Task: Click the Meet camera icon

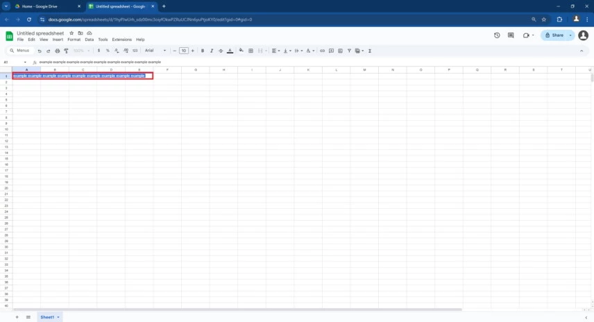Action: coord(526,35)
